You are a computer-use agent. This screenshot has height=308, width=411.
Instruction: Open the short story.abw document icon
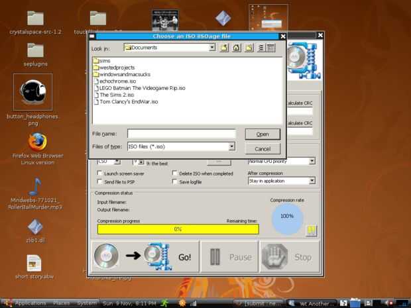[x=34, y=263]
